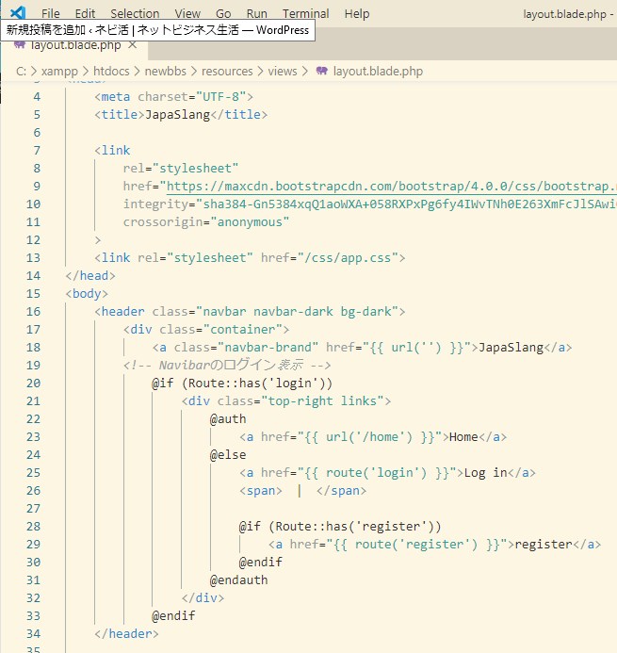Open the Run menu
Viewport: 617px width, 653px height.
tap(256, 14)
